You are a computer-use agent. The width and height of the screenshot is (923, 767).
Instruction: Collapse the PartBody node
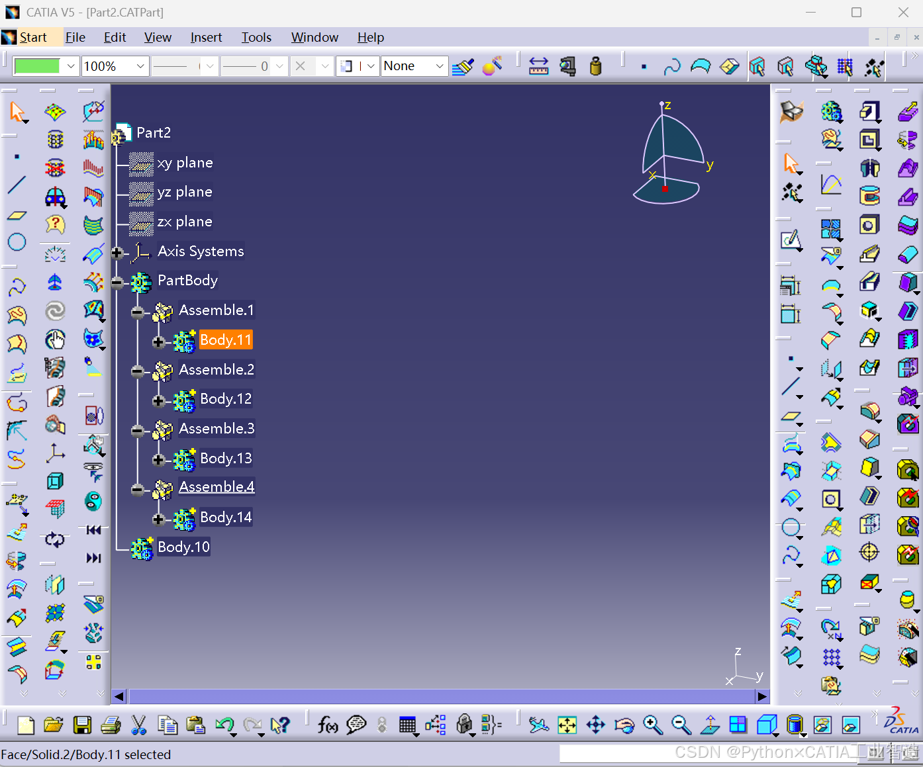click(117, 283)
